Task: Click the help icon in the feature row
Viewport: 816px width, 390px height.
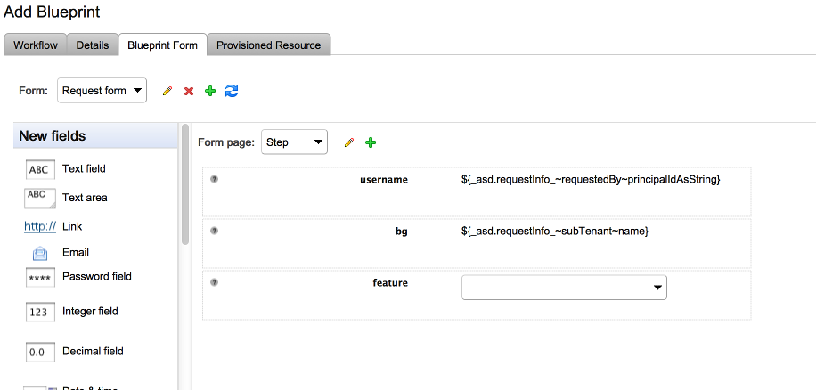Action: coord(214,282)
